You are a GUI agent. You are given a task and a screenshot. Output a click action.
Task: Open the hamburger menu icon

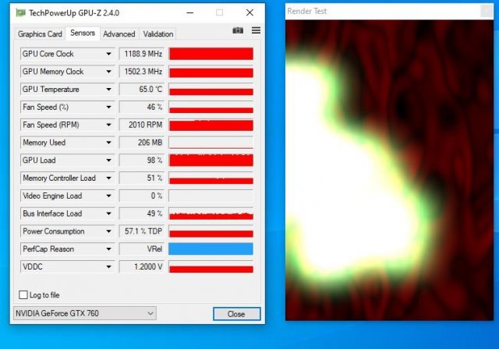pyautogui.click(x=256, y=30)
